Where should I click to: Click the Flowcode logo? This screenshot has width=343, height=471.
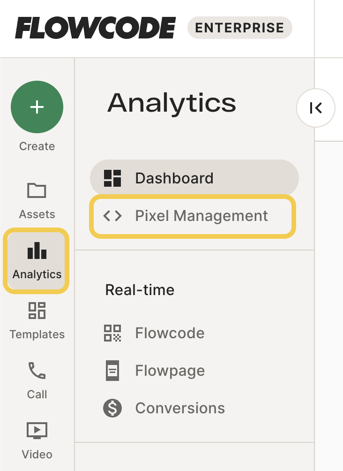click(96, 28)
